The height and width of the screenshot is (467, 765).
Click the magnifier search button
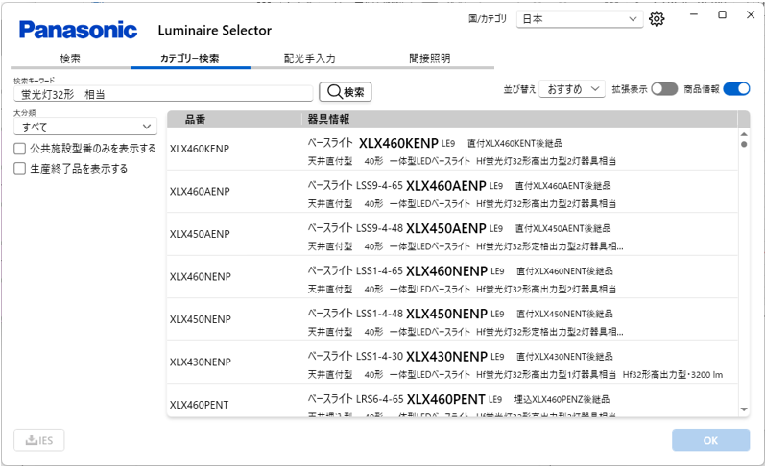[x=345, y=92]
